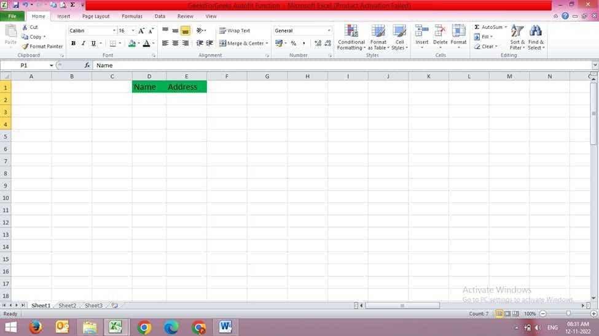This screenshot has width=599, height=336.
Task: Click the Format as Table icon
Action: pos(378,31)
